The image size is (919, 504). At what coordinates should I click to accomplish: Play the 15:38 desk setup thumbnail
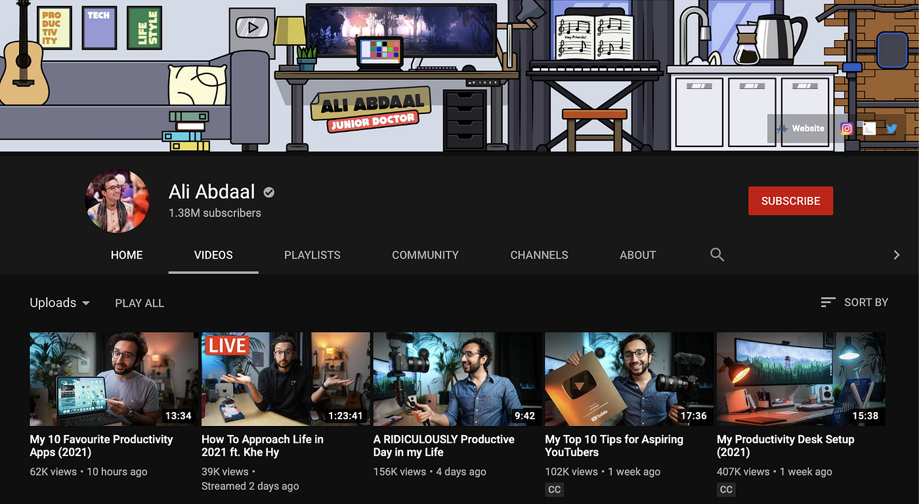801,379
